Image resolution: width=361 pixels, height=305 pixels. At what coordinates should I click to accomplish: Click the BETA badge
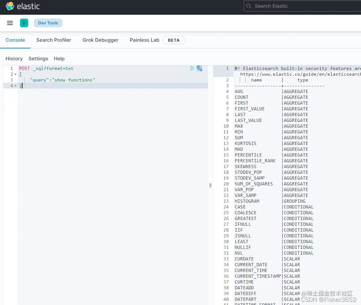tap(174, 40)
